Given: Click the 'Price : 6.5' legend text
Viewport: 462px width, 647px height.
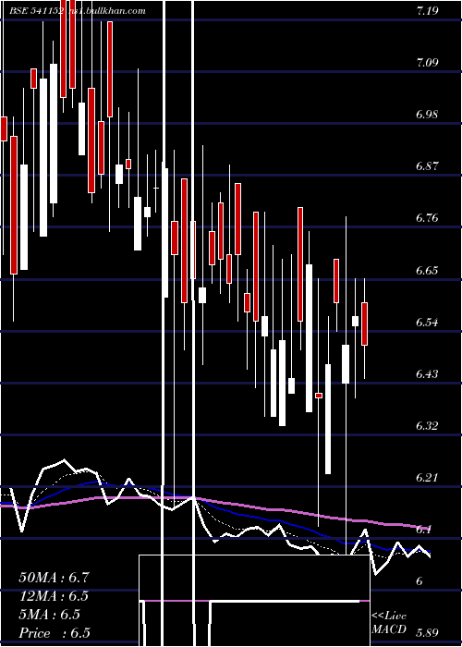Looking at the screenshot, I should (55, 633).
